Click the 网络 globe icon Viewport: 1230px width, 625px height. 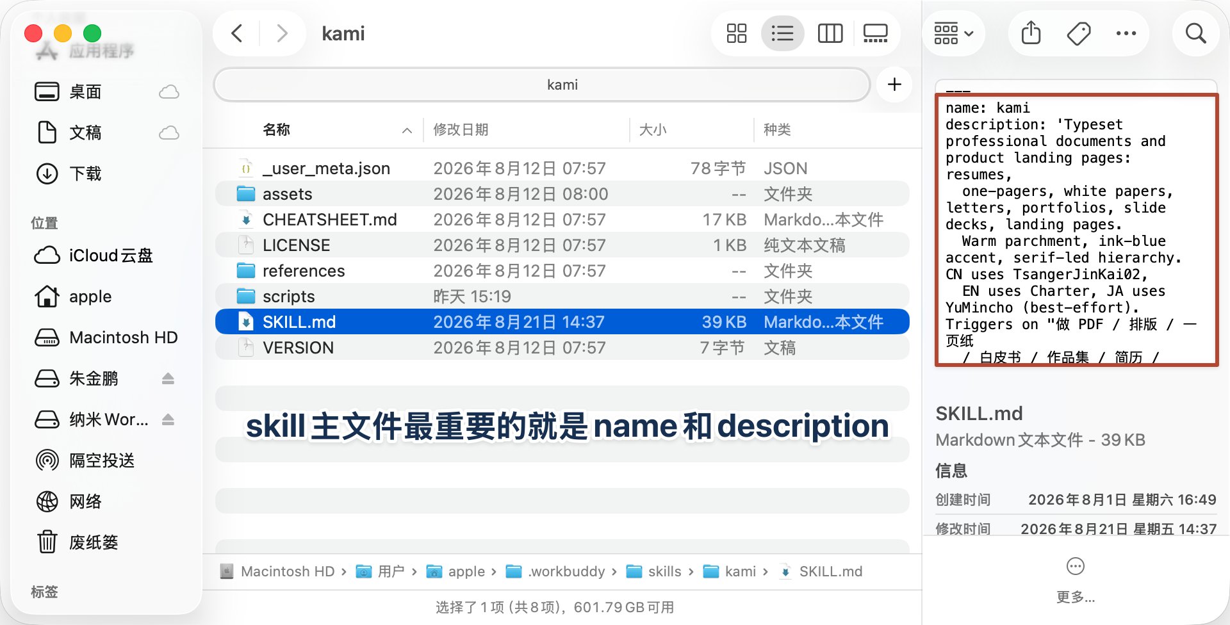tap(47, 501)
